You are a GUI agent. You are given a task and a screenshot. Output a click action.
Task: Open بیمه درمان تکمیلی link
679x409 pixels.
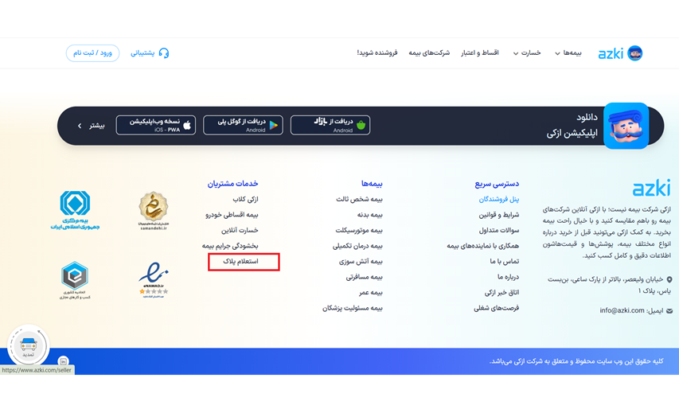(357, 246)
